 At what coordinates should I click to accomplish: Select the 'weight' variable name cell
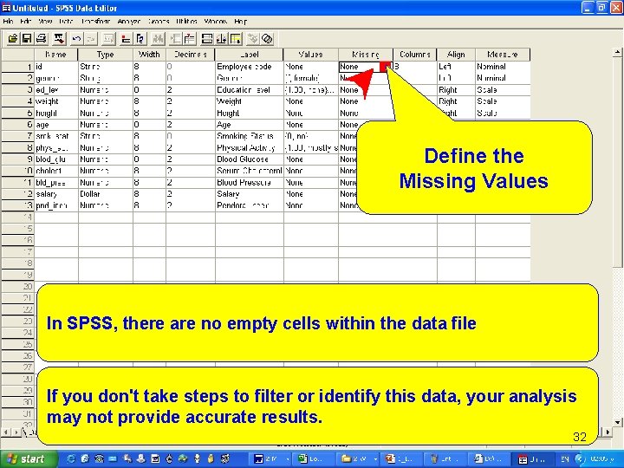(x=56, y=101)
